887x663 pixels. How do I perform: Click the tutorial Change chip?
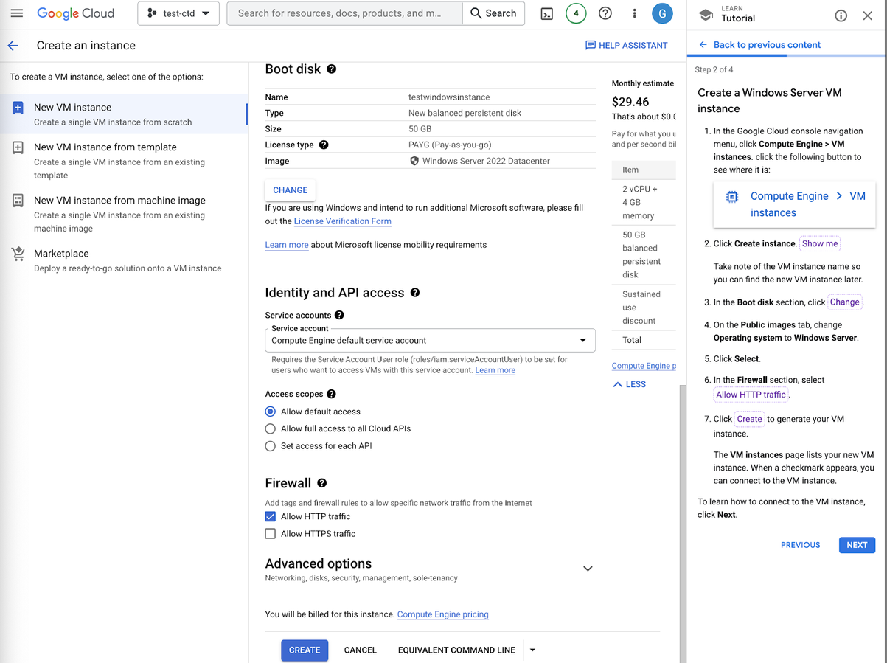[844, 302]
